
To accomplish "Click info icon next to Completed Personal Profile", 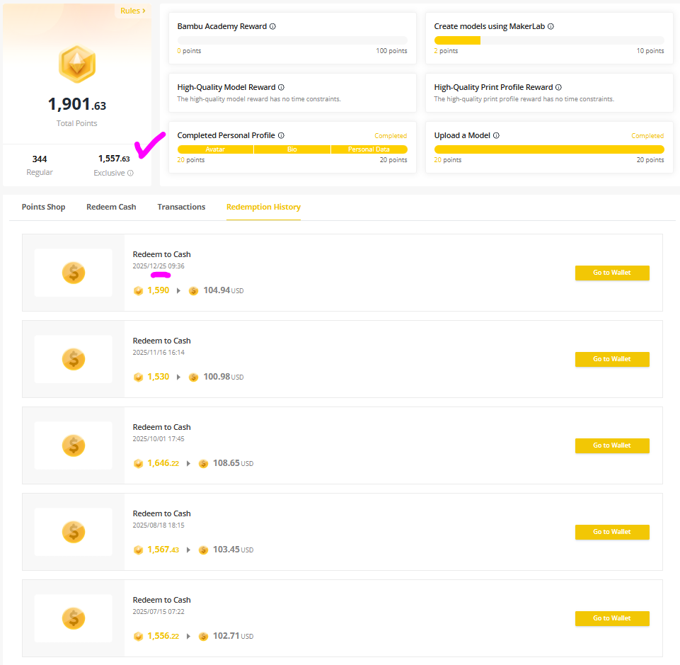I will point(281,136).
